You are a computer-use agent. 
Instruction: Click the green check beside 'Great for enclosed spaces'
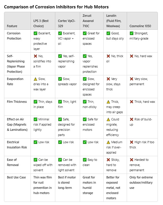(x=85, y=33)
